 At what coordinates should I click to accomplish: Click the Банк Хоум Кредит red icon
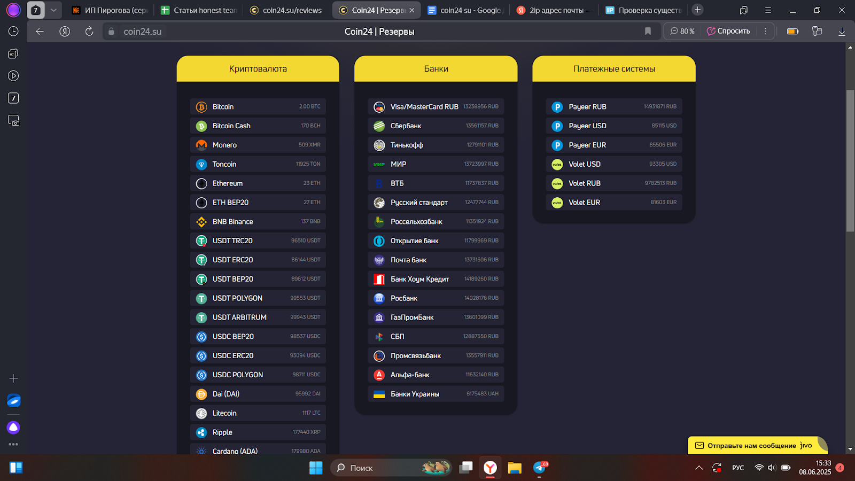point(379,279)
